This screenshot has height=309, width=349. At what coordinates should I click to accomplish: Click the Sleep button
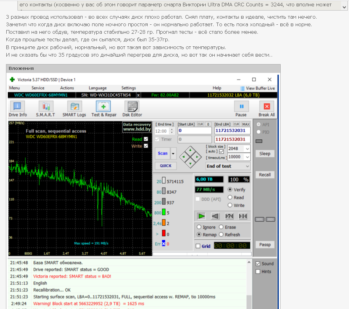pyautogui.click(x=265, y=154)
